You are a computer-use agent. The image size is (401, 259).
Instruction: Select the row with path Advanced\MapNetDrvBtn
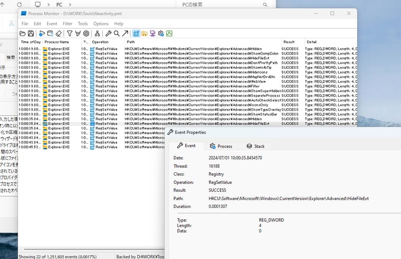[x=187, y=77]
